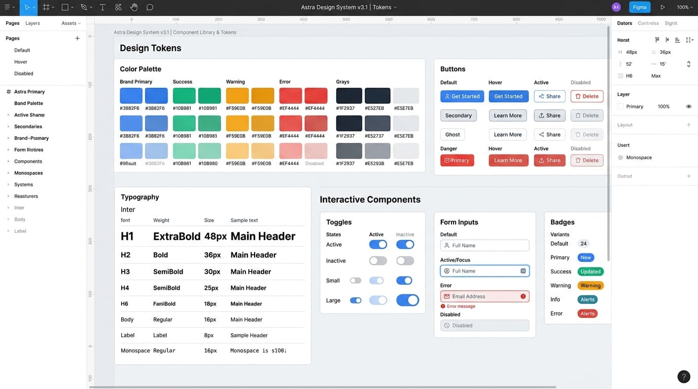Toggle the Small row grey switch
The image size is (698, 389).
356,281
